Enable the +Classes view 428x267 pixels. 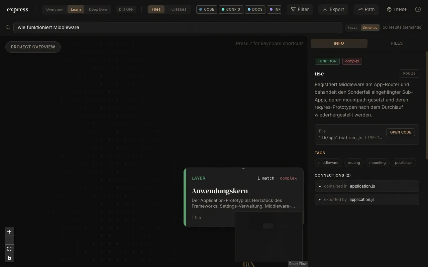click(x=178, y=9)
